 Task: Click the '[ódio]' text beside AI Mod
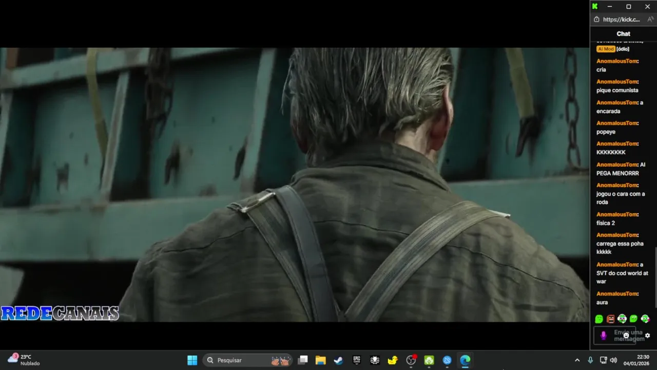[x=623, y=49]
